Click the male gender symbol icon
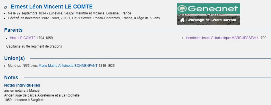This screenshot has width=271, height=105. 6,7
